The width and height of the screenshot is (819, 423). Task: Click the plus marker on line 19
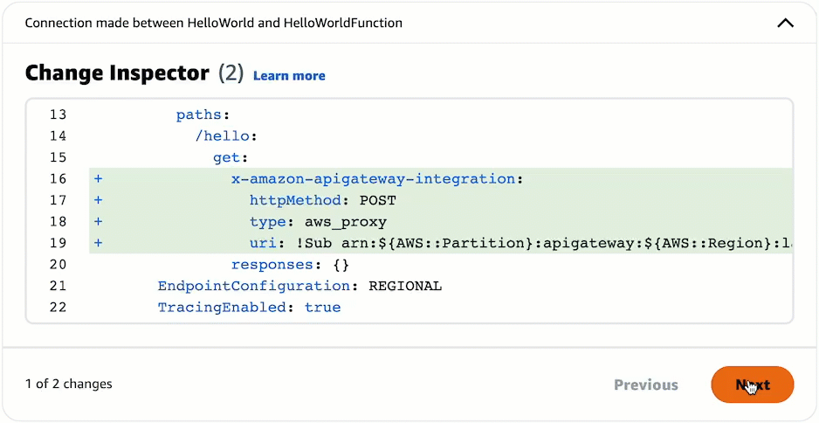pos(99,243)
